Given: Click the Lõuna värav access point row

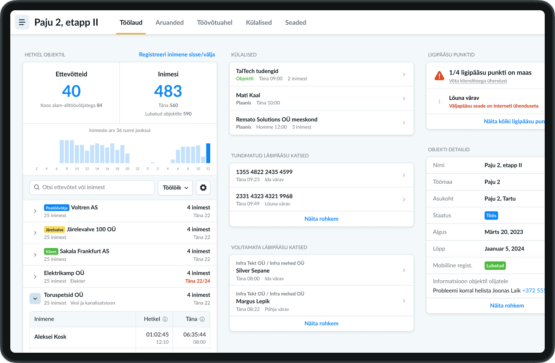Looking at the screenshot, I should 486,101.
